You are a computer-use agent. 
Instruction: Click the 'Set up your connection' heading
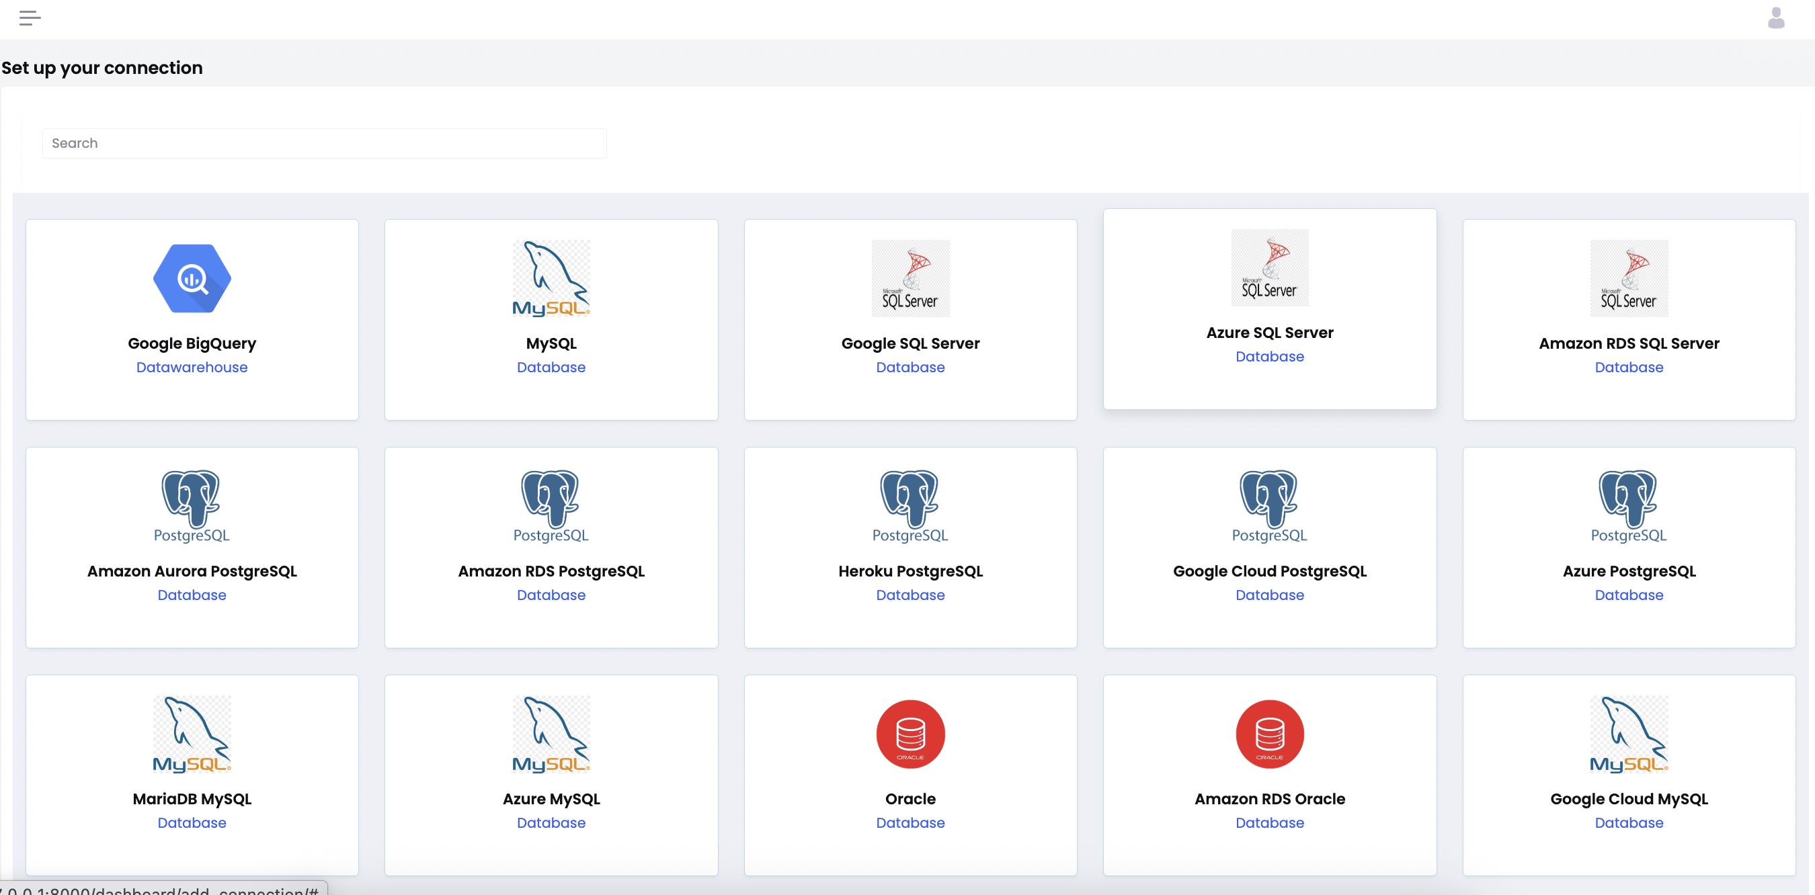[x=102, y=68]
